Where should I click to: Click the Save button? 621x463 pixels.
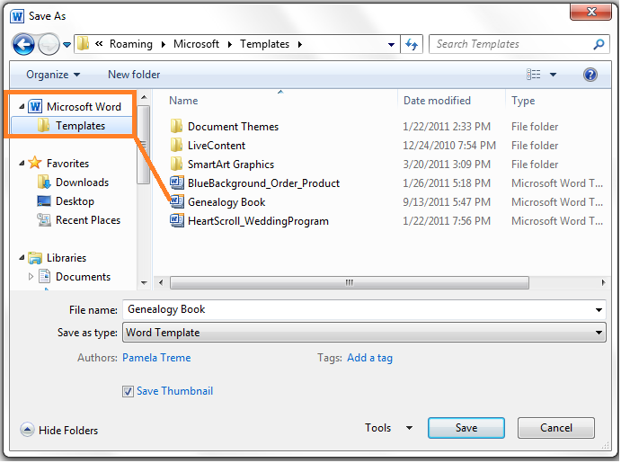(466, 428)
